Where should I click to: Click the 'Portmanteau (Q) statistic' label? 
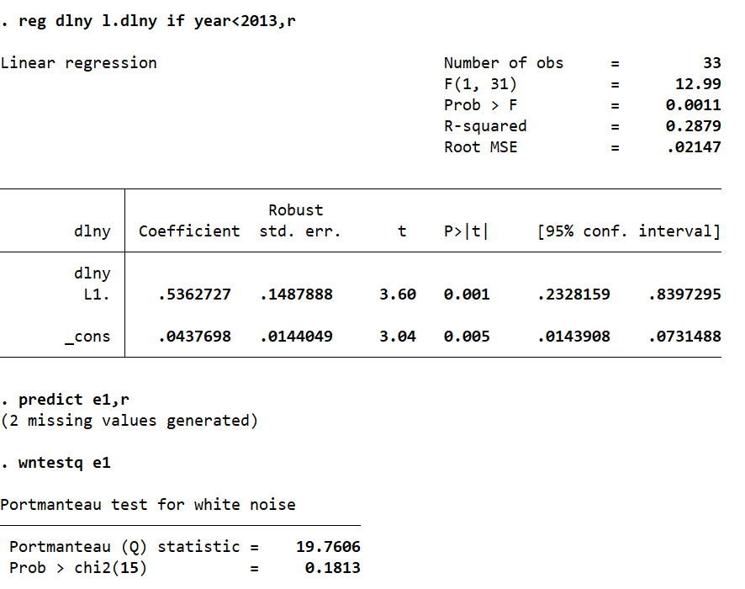124,547
